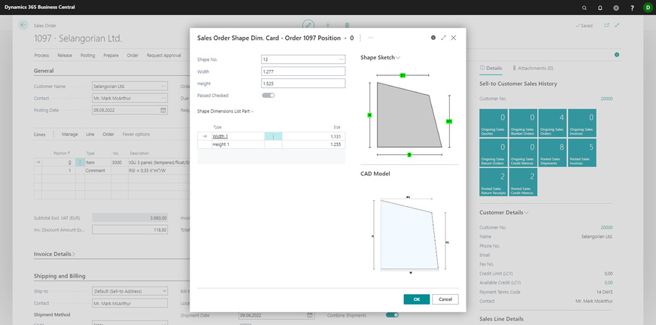
Task: Click the dialog info icon
Action: coord(433,37)
